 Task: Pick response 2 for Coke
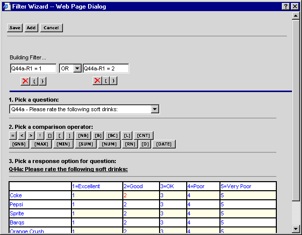point(125,195)
